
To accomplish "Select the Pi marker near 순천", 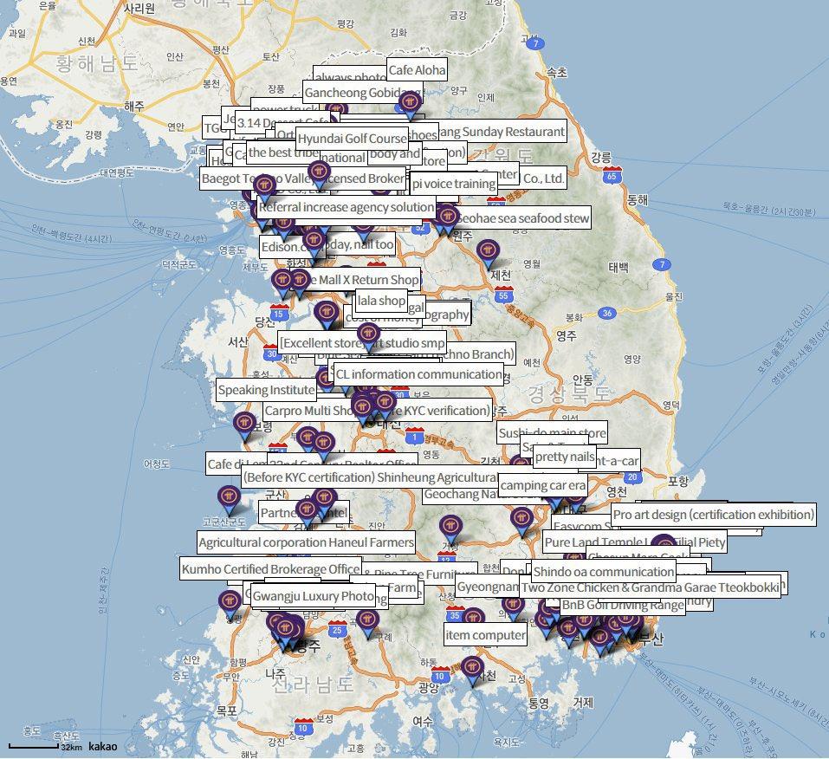I will tap(472, 668).
